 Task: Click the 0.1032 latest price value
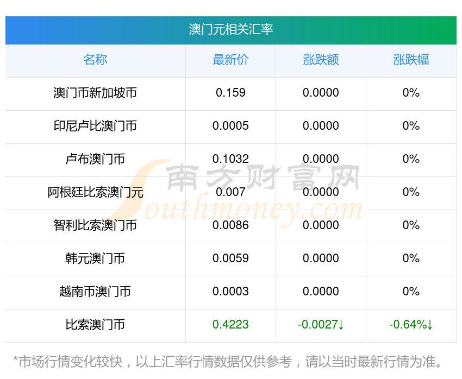(x=230, y=159)
